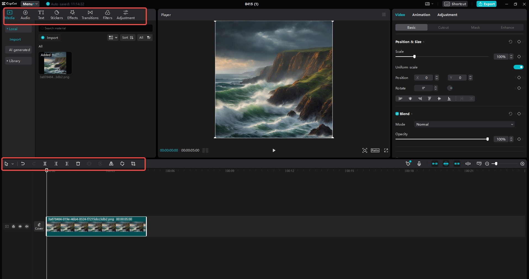Image resolution: width=529 pixels, height=279 pixels.
Task: Expand the Library section
Action: tap(14, 61)
